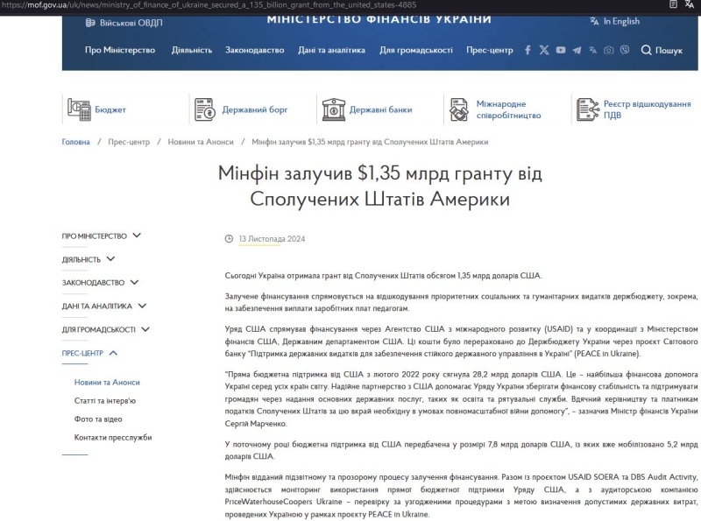Click the Державні банки building icon

(333, 109)
